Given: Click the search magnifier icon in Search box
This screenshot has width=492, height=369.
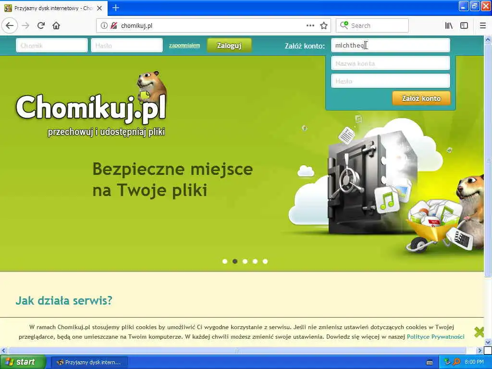Looking at the screenshot, I should point(344,25).
